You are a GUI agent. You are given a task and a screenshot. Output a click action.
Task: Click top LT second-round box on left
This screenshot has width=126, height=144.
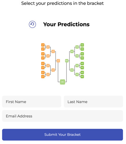coord(48,47)
